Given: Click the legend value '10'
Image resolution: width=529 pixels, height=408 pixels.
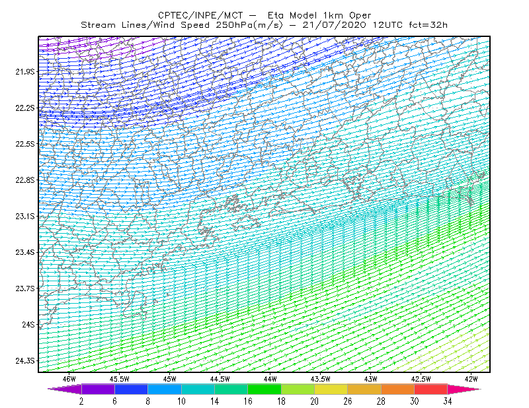Looking at the screenshot, I should coord(181,401).
